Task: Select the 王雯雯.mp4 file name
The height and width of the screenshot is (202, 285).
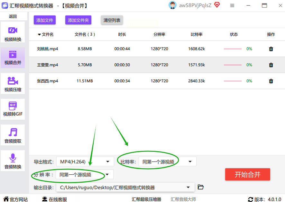Action: click(47, 65)
